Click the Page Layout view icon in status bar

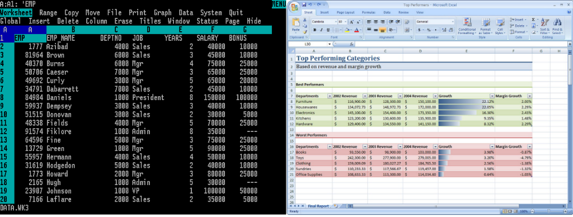click(510, 211)
